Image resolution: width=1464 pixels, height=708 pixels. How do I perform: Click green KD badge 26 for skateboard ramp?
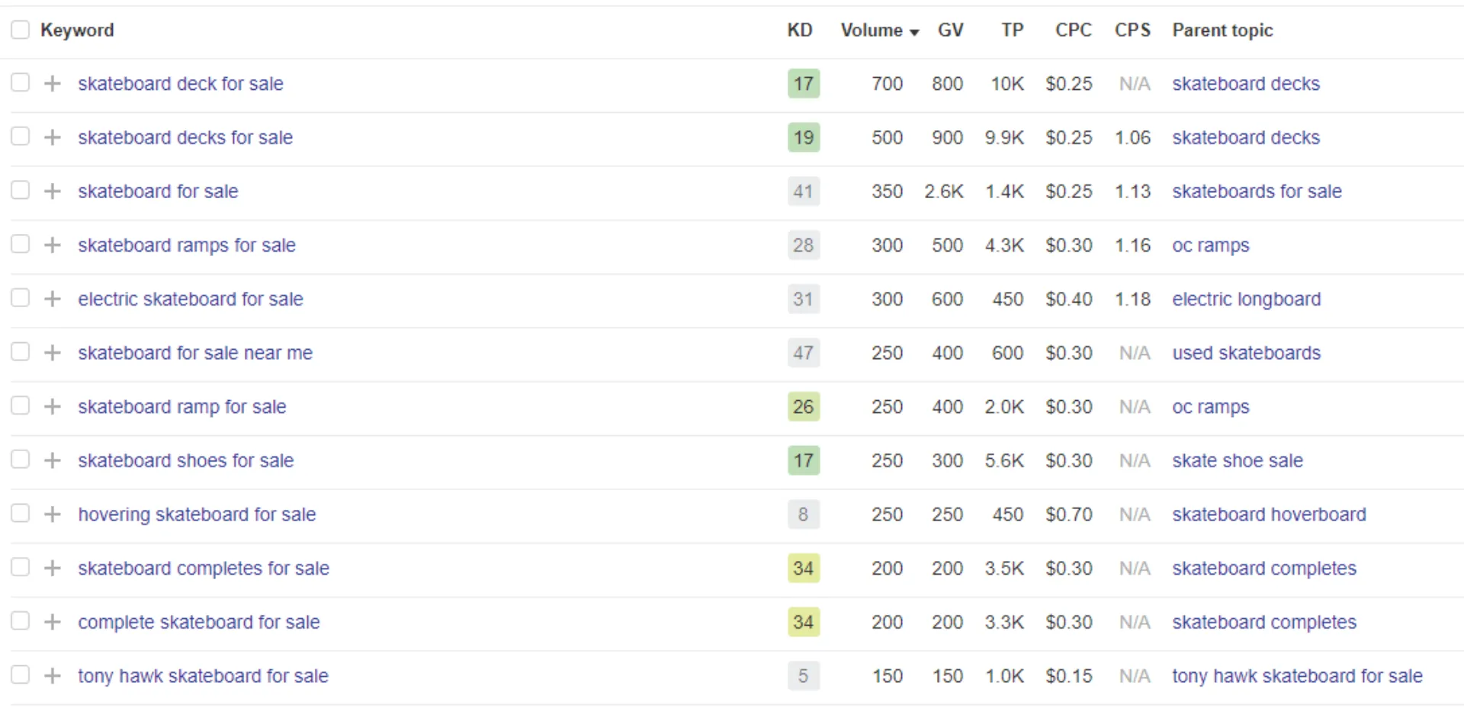803,407
